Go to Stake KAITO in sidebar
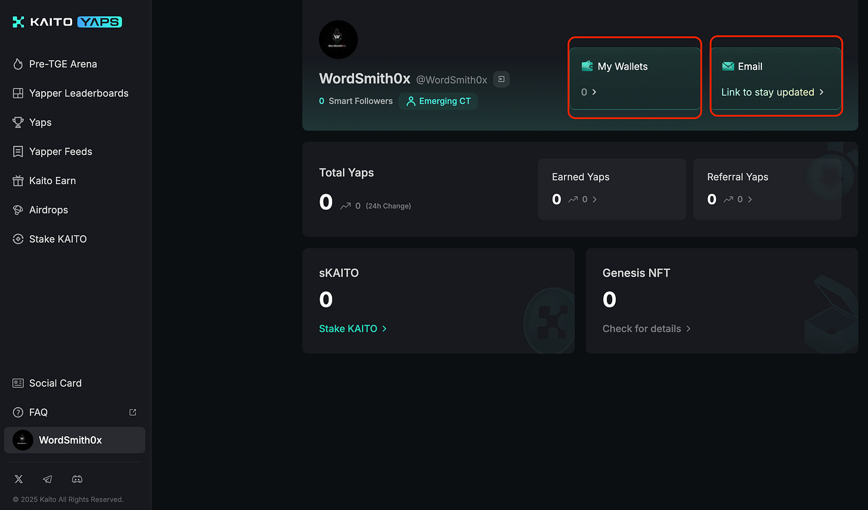This screenshot has width=868, height=510. click(58, 239)
